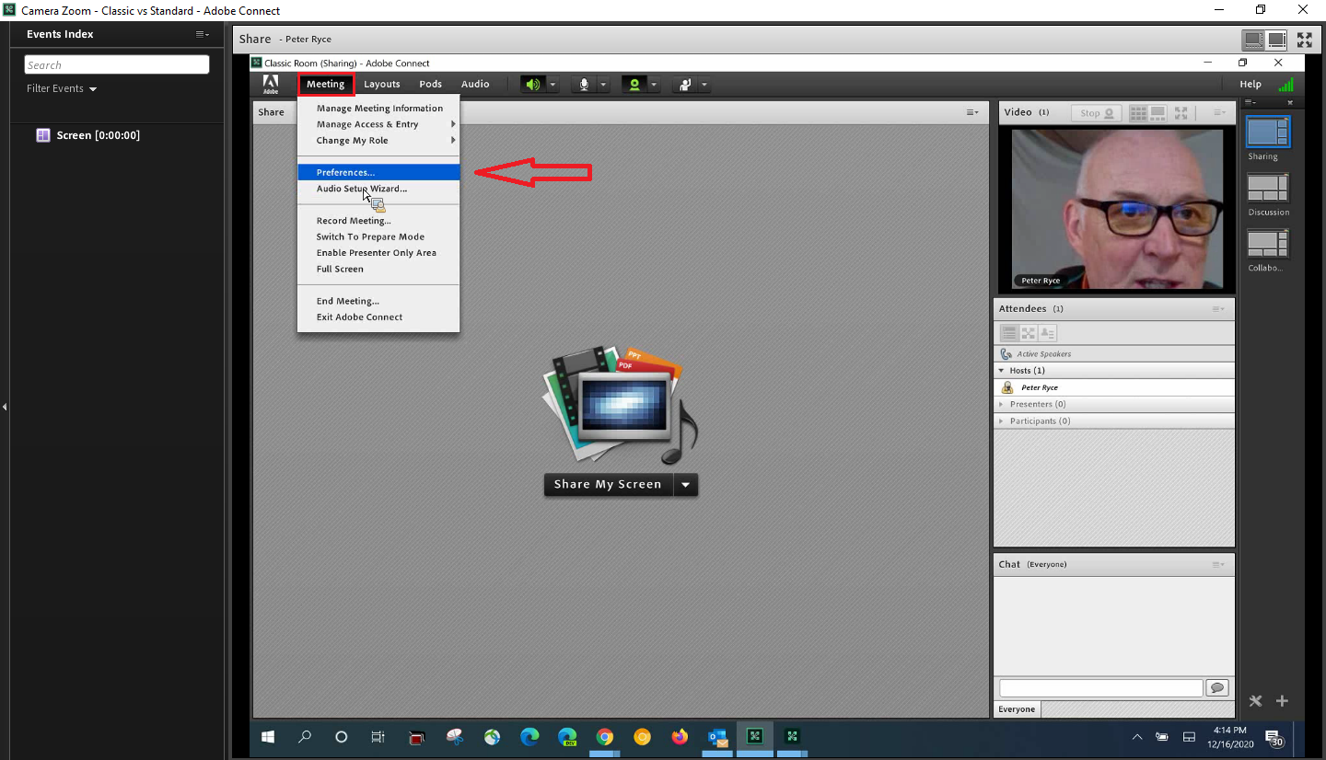This screenshot has width=1326, height=760.
Task: Click the chat send message bubble icon
Action: 1216,687
